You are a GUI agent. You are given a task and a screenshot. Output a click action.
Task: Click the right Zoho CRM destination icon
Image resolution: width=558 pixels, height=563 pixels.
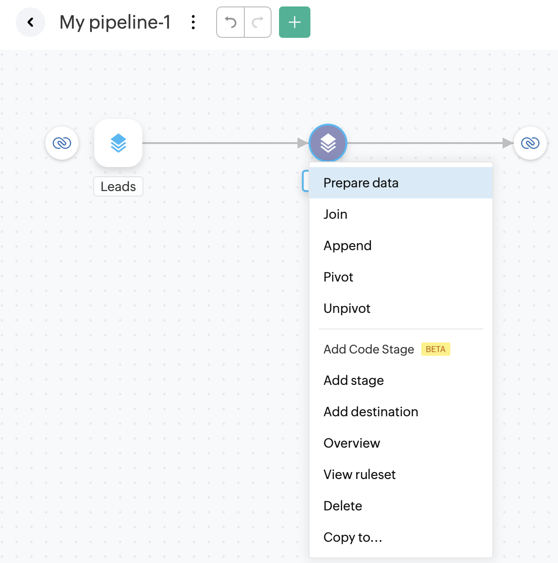[x=530, y=143]
